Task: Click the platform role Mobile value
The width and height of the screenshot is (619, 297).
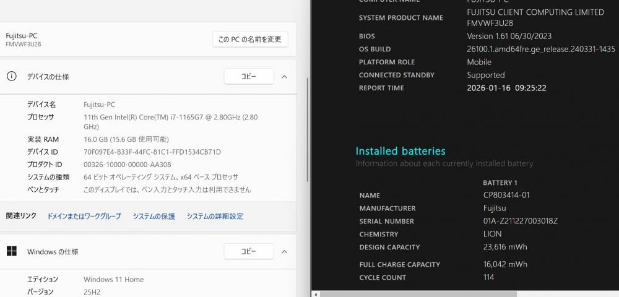Action: [479, 62]
